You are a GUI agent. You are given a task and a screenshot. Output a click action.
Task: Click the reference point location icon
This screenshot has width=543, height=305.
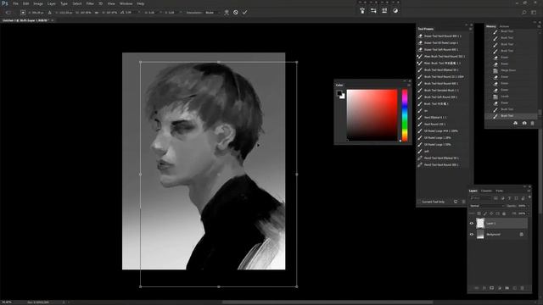(x=23, y=13)
